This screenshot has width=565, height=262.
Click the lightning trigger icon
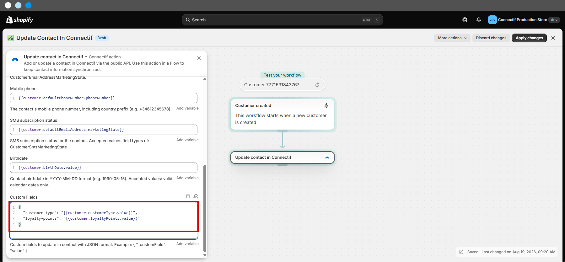pyautogui.click(x=326, y=106)
